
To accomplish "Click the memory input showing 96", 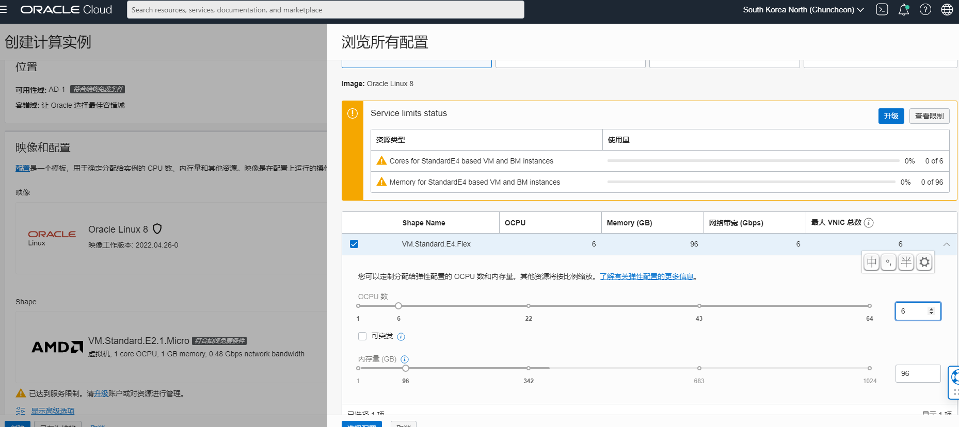I will coord(918,373).
